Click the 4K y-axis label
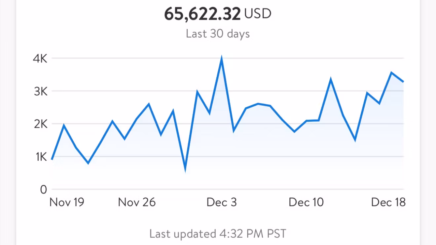This screenshot has height=245, width=436. point(40,59)
